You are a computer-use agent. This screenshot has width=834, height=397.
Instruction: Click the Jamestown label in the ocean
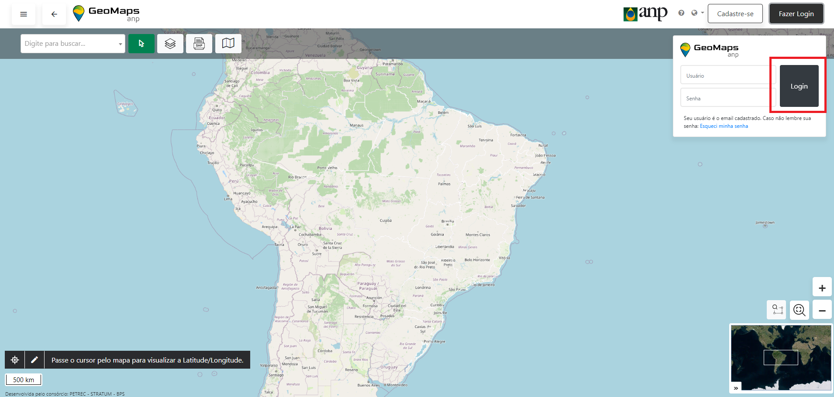[x=765, y=222]
